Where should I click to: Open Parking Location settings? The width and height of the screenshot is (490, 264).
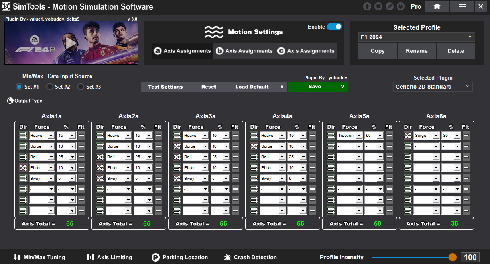180,257
